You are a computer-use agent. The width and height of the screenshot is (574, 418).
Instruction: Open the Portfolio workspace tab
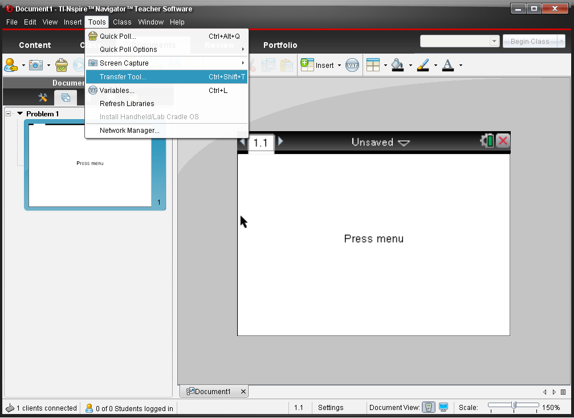click(280, 45)
